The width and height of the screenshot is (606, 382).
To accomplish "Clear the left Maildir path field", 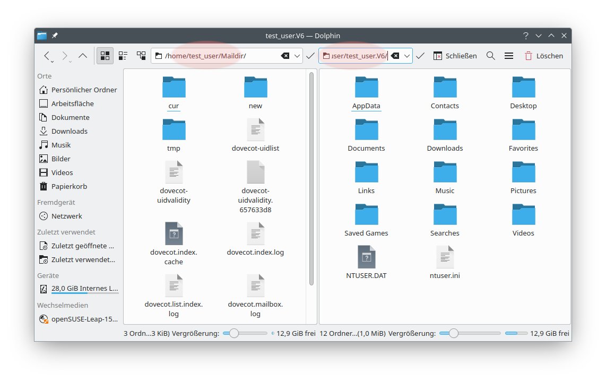I will (x=285, y=56).
